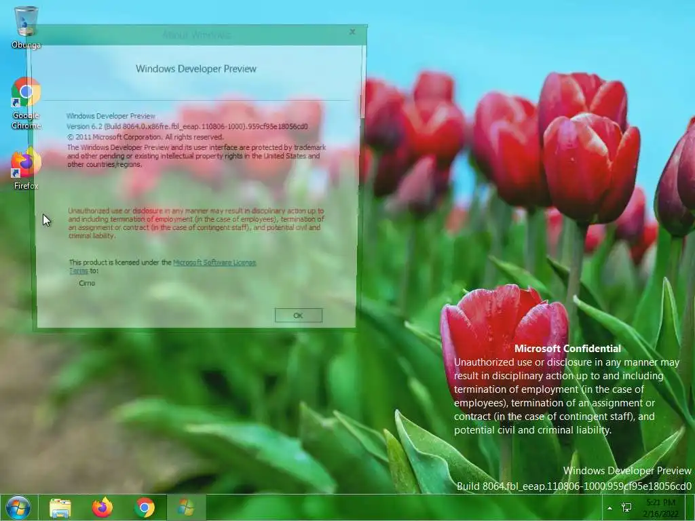Open the Start menu orb
The width and height of the screenshot is (695, 521).
coord(18,507)
